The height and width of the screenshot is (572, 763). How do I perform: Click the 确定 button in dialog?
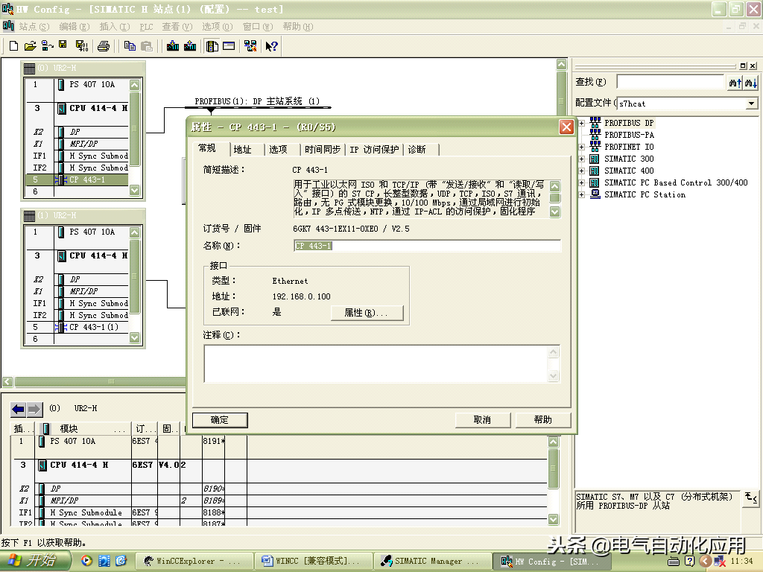[220, 420]
